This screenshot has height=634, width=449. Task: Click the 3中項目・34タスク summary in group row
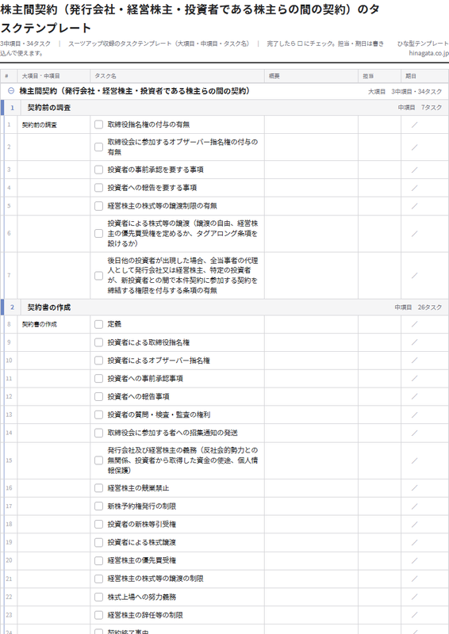[x=416, y=92]
